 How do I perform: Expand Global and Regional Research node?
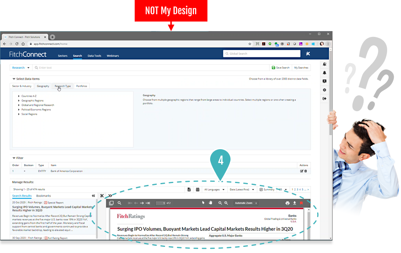pos(19,105)
